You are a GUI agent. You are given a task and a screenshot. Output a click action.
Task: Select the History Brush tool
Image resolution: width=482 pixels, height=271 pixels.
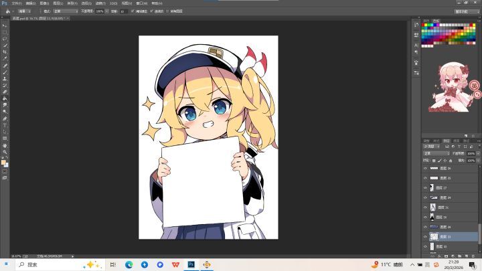(5, 86)
